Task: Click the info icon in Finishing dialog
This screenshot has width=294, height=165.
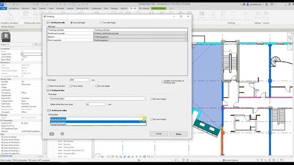Action: coord(62,134)
